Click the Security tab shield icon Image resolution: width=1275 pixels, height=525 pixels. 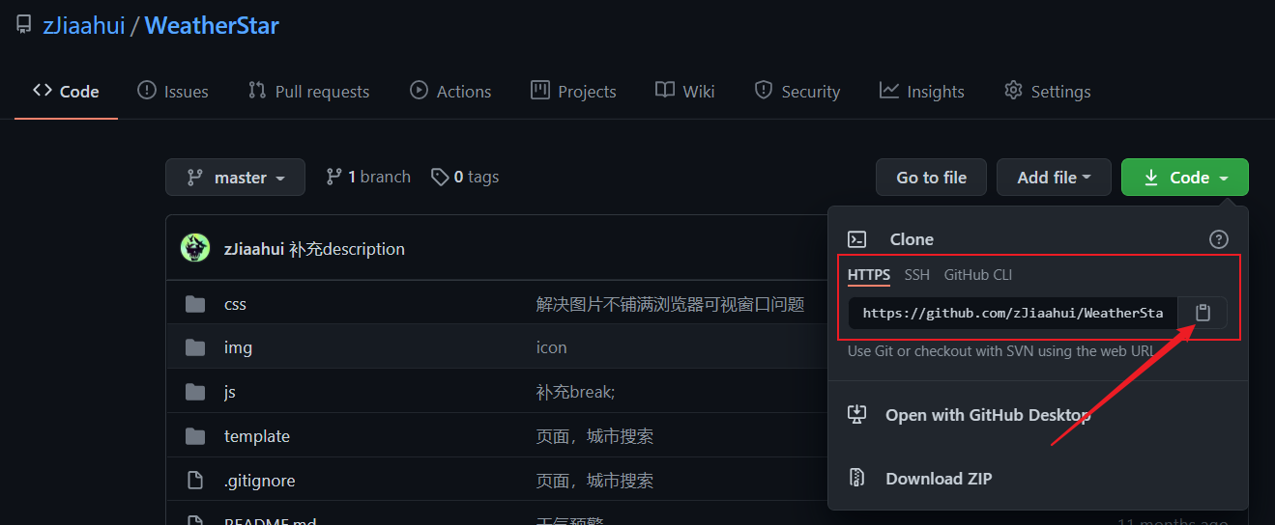pos(764,90)
